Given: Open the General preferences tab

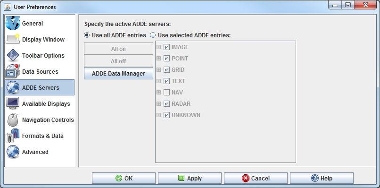Looking at the screenshot, I should point(40,23).
